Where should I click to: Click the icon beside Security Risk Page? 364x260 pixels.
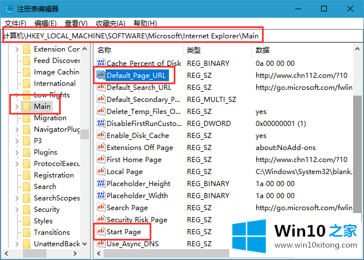[x=101, y=220]
